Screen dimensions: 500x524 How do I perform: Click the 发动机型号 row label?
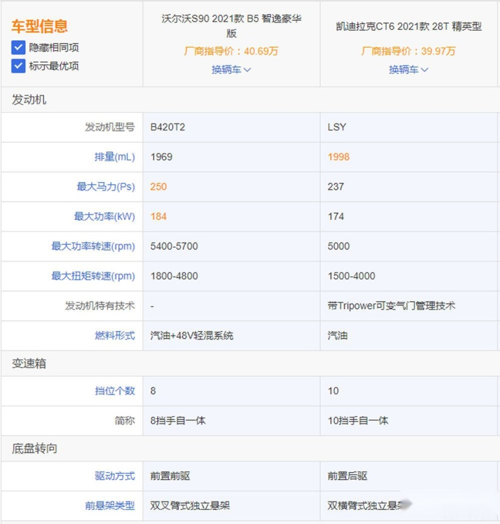(110, 127)
